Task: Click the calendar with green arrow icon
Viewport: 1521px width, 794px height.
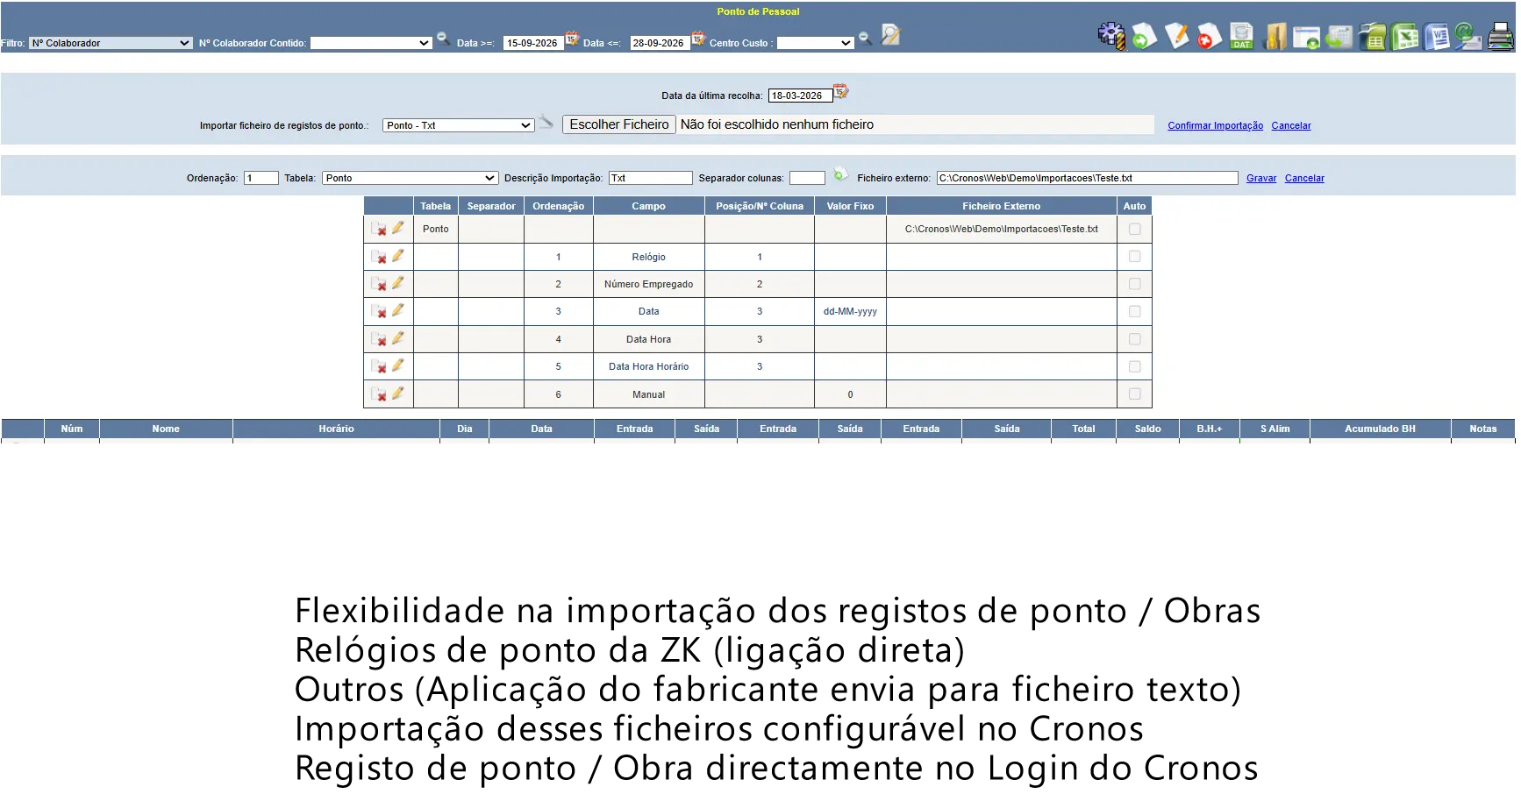Action: point(1339,37)
